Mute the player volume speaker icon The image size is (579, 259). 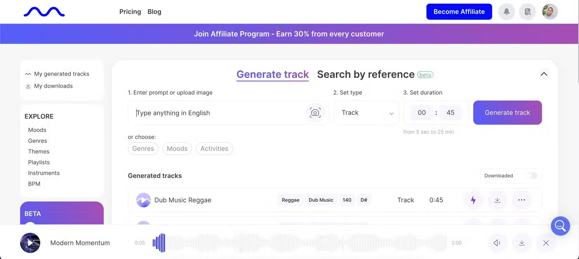coord(497,243)
